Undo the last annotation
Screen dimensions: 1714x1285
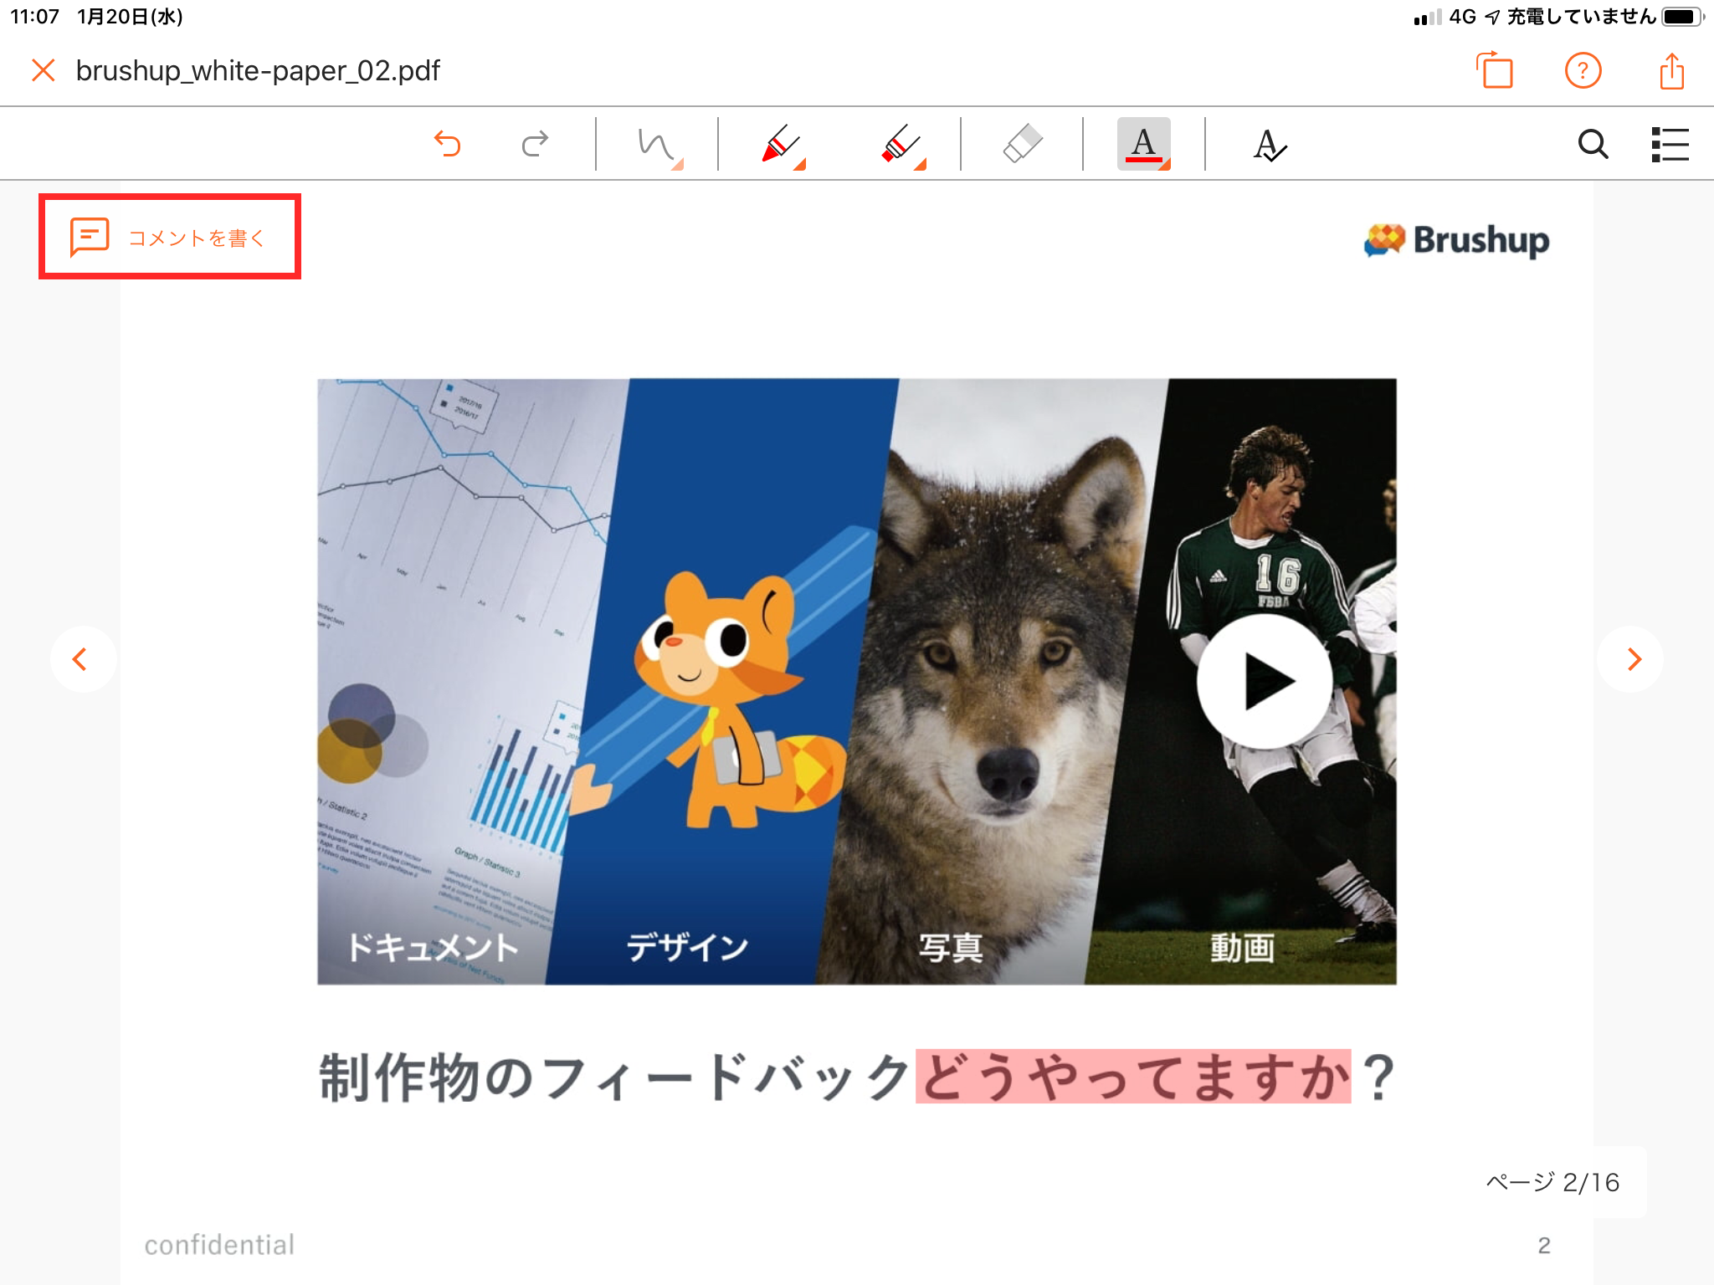448,144
